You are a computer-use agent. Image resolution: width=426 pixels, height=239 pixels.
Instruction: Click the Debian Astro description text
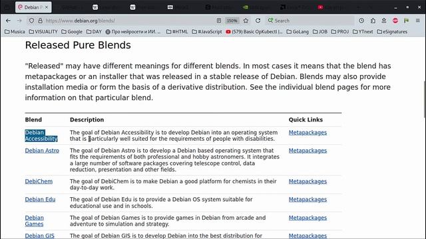tap(174, 160)
